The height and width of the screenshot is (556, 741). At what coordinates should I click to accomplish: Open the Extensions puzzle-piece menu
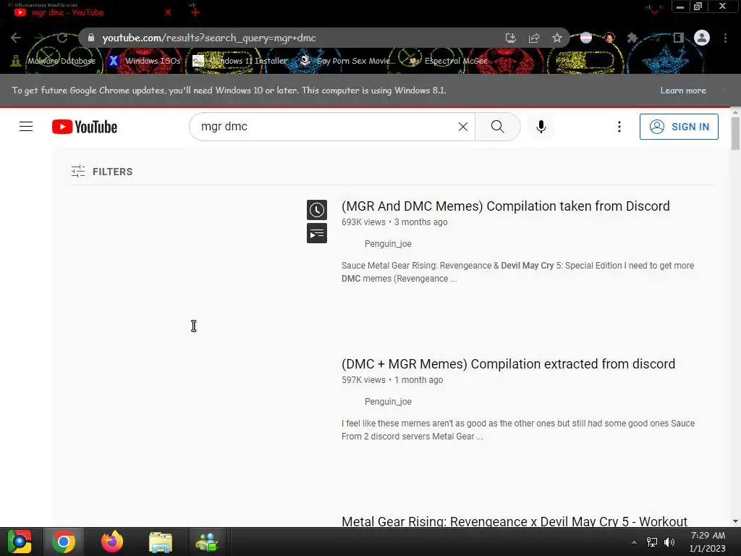632,38
